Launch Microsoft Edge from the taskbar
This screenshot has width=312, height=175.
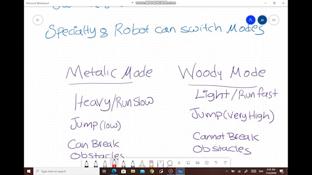[x=114, y=171]
